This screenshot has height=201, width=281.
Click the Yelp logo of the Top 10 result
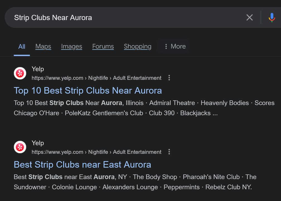tap(20, 73)
